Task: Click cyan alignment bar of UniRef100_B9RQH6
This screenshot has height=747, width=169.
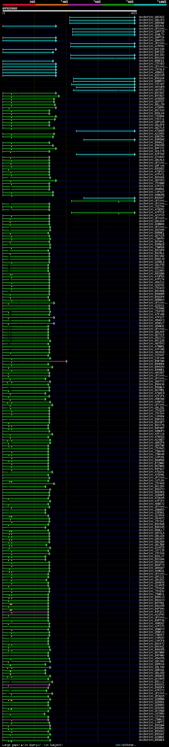Action: coord(110,140)
